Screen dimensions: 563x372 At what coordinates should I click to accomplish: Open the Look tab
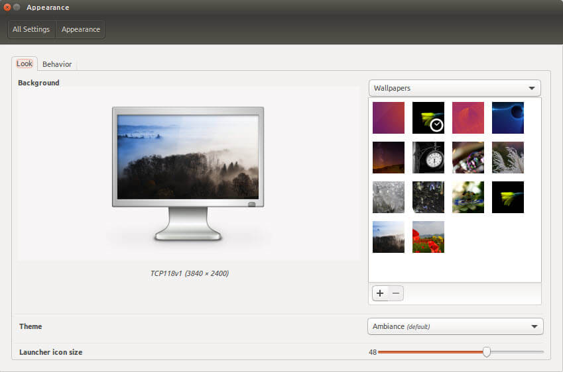click(x=25, y=64)
